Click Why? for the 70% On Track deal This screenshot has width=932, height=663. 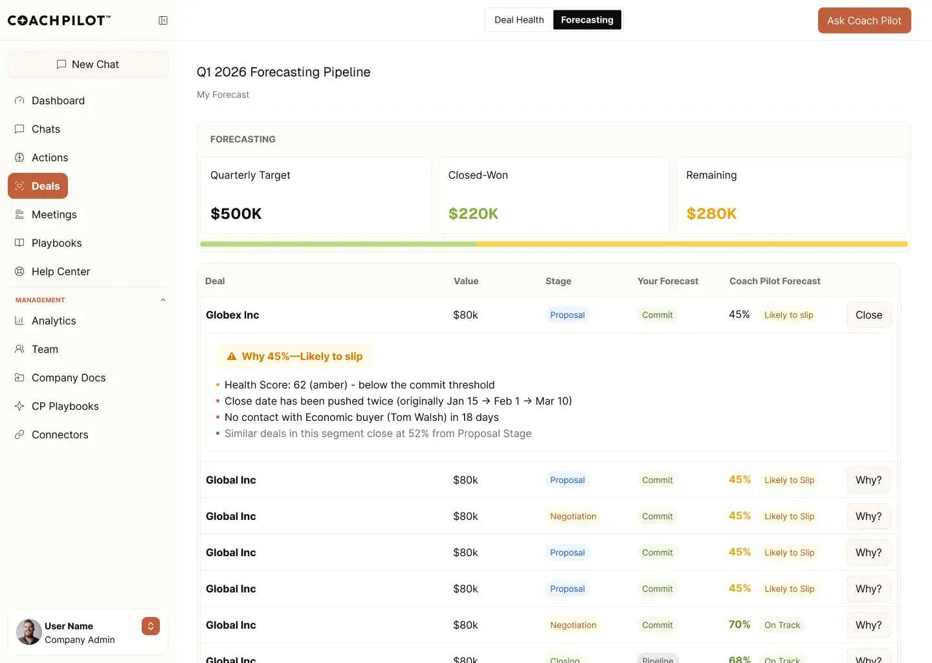tap(869, 625)
